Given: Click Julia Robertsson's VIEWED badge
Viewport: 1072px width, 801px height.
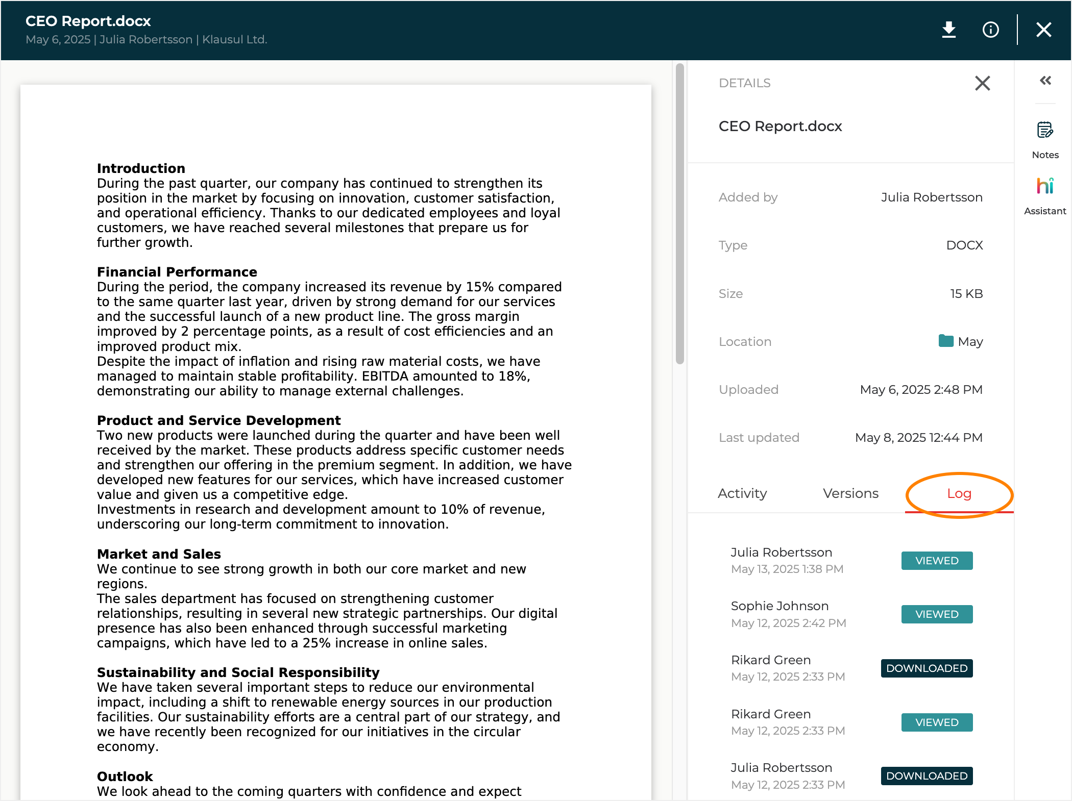Looking at the screenshot, I should [x=937, y=560].
